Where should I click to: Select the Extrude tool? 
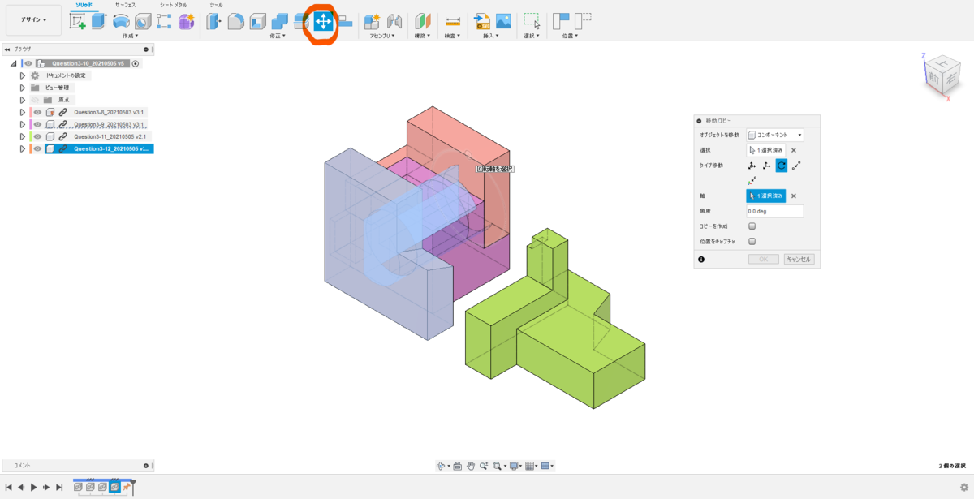coord(99,22)
